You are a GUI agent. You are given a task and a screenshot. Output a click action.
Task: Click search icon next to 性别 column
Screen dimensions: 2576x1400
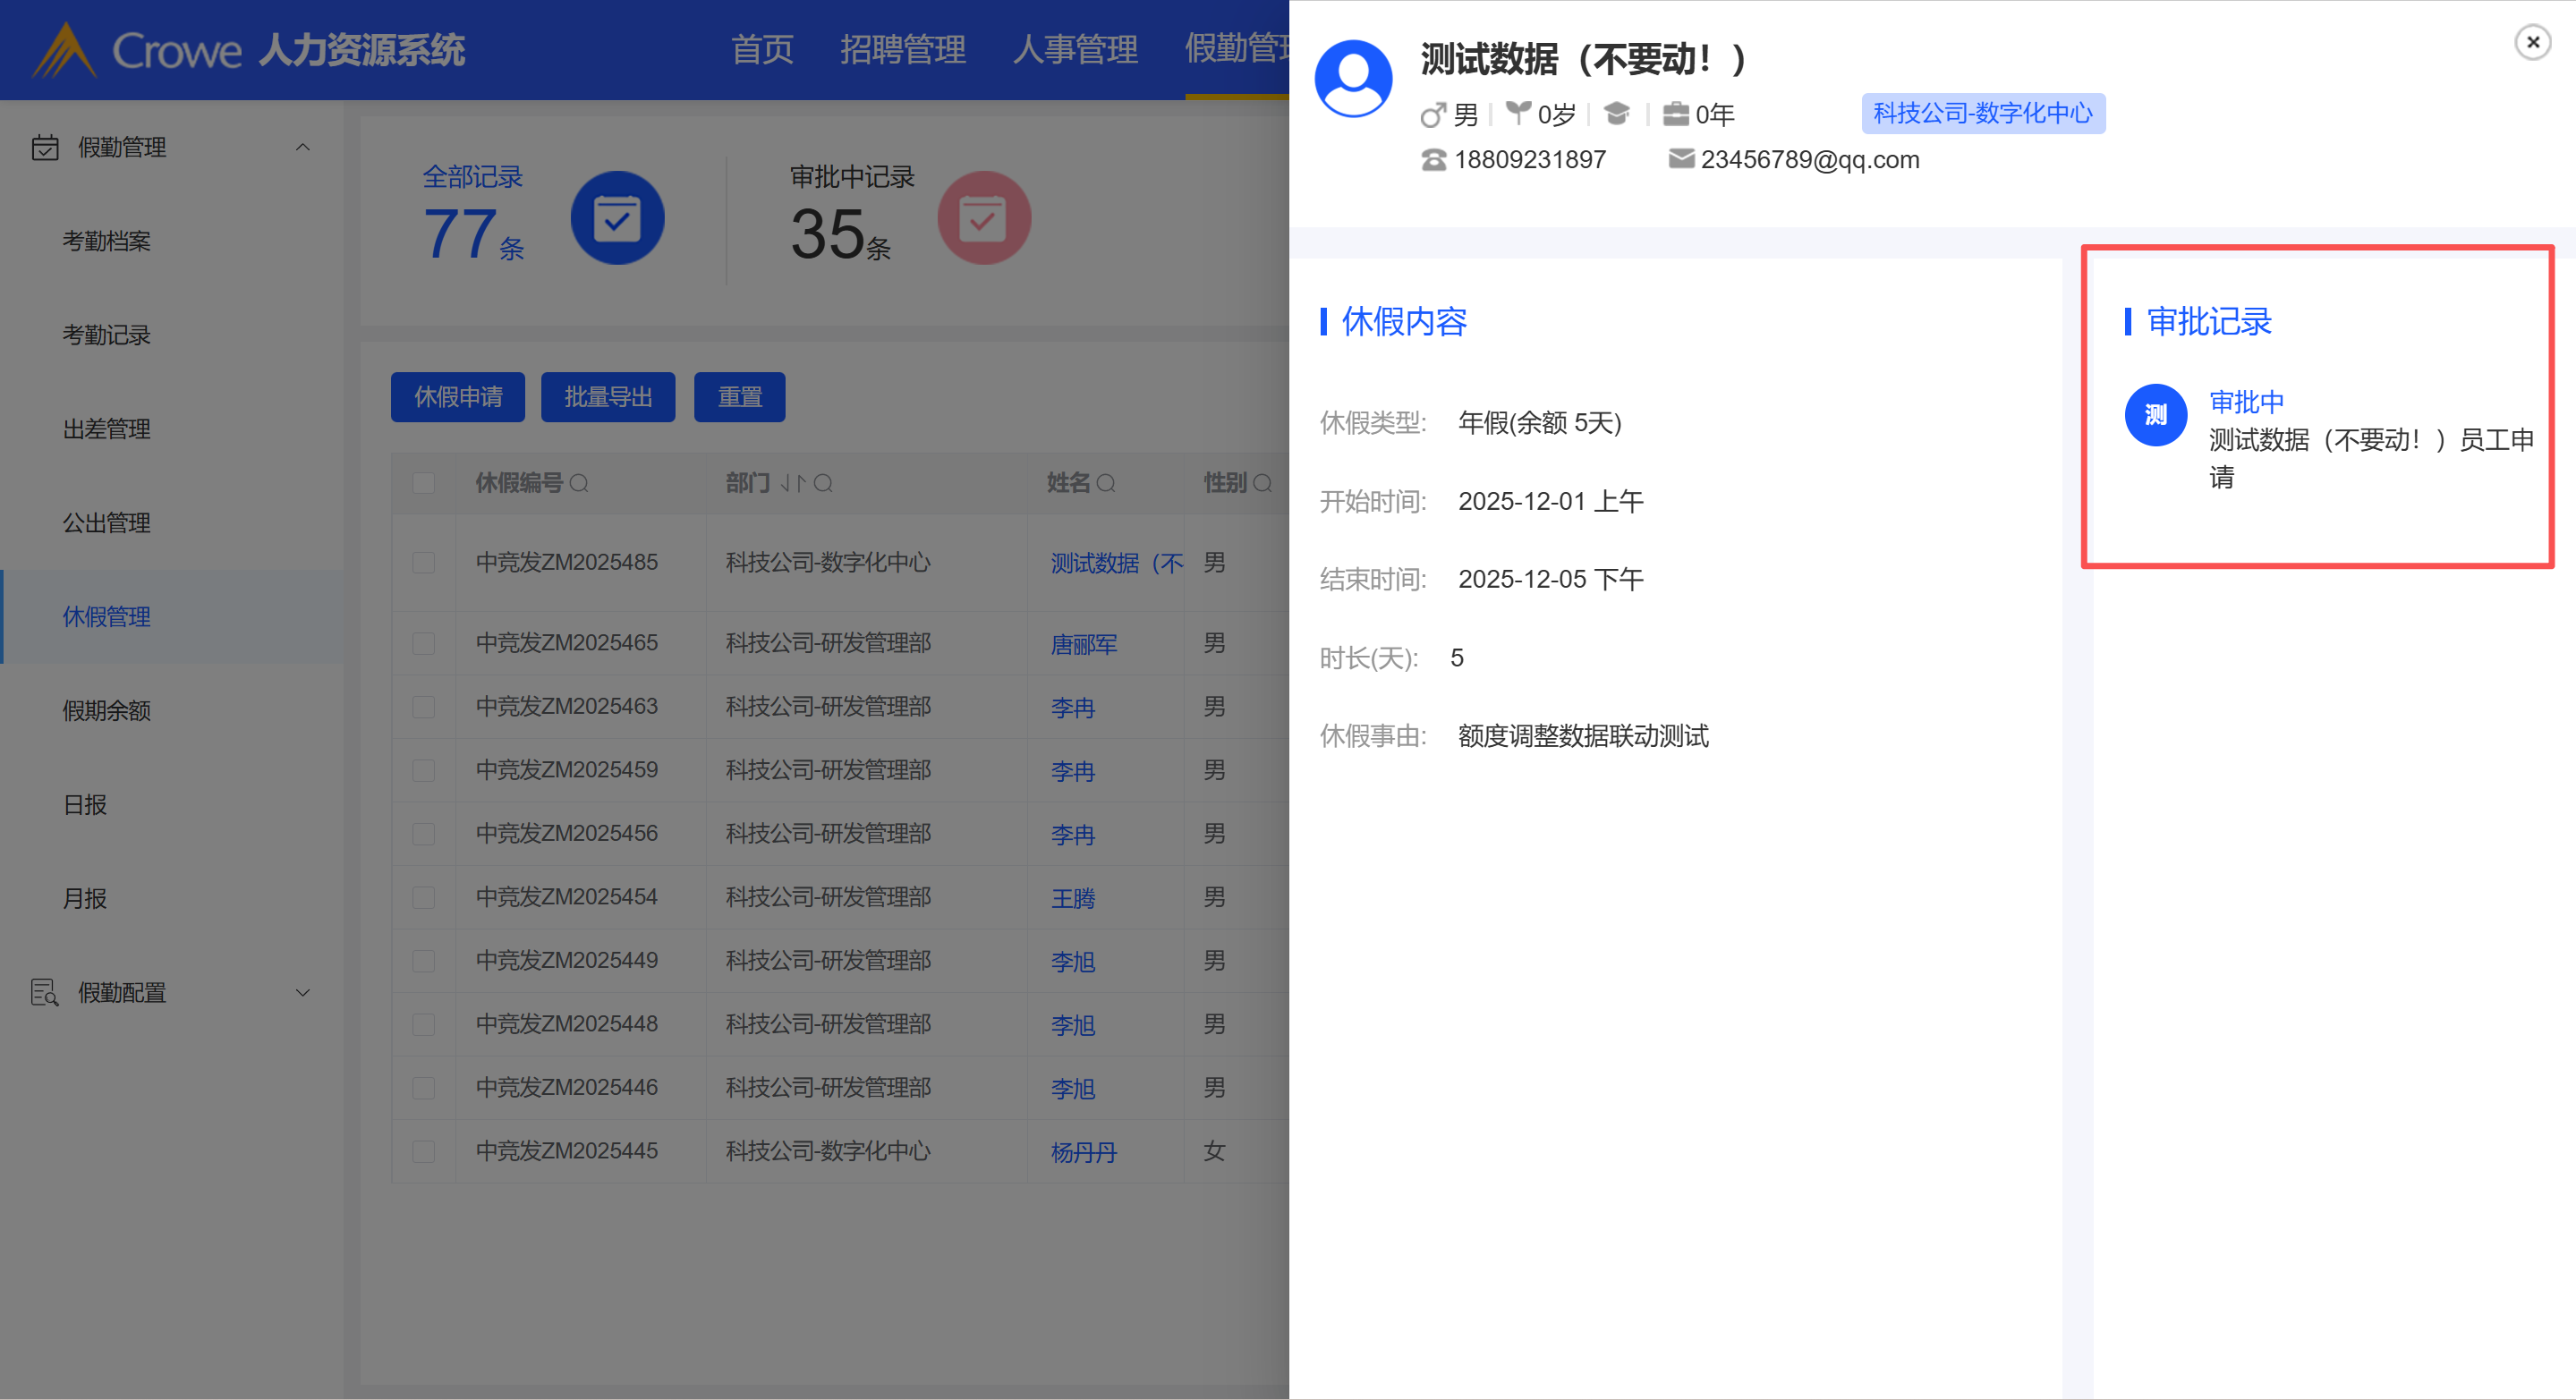click(1262, 484)
